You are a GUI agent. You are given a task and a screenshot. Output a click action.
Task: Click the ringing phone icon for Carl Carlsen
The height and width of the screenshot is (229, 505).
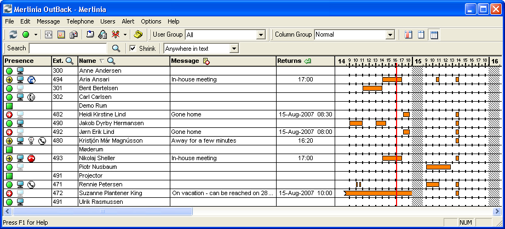pyautogui.click(x=31, y=97)
